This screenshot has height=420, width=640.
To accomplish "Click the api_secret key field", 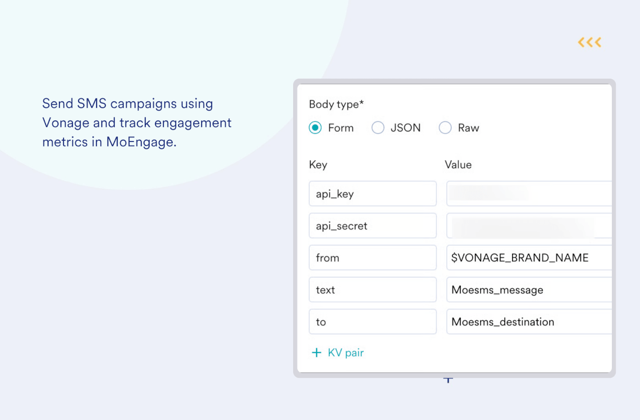I will (372, 226).
